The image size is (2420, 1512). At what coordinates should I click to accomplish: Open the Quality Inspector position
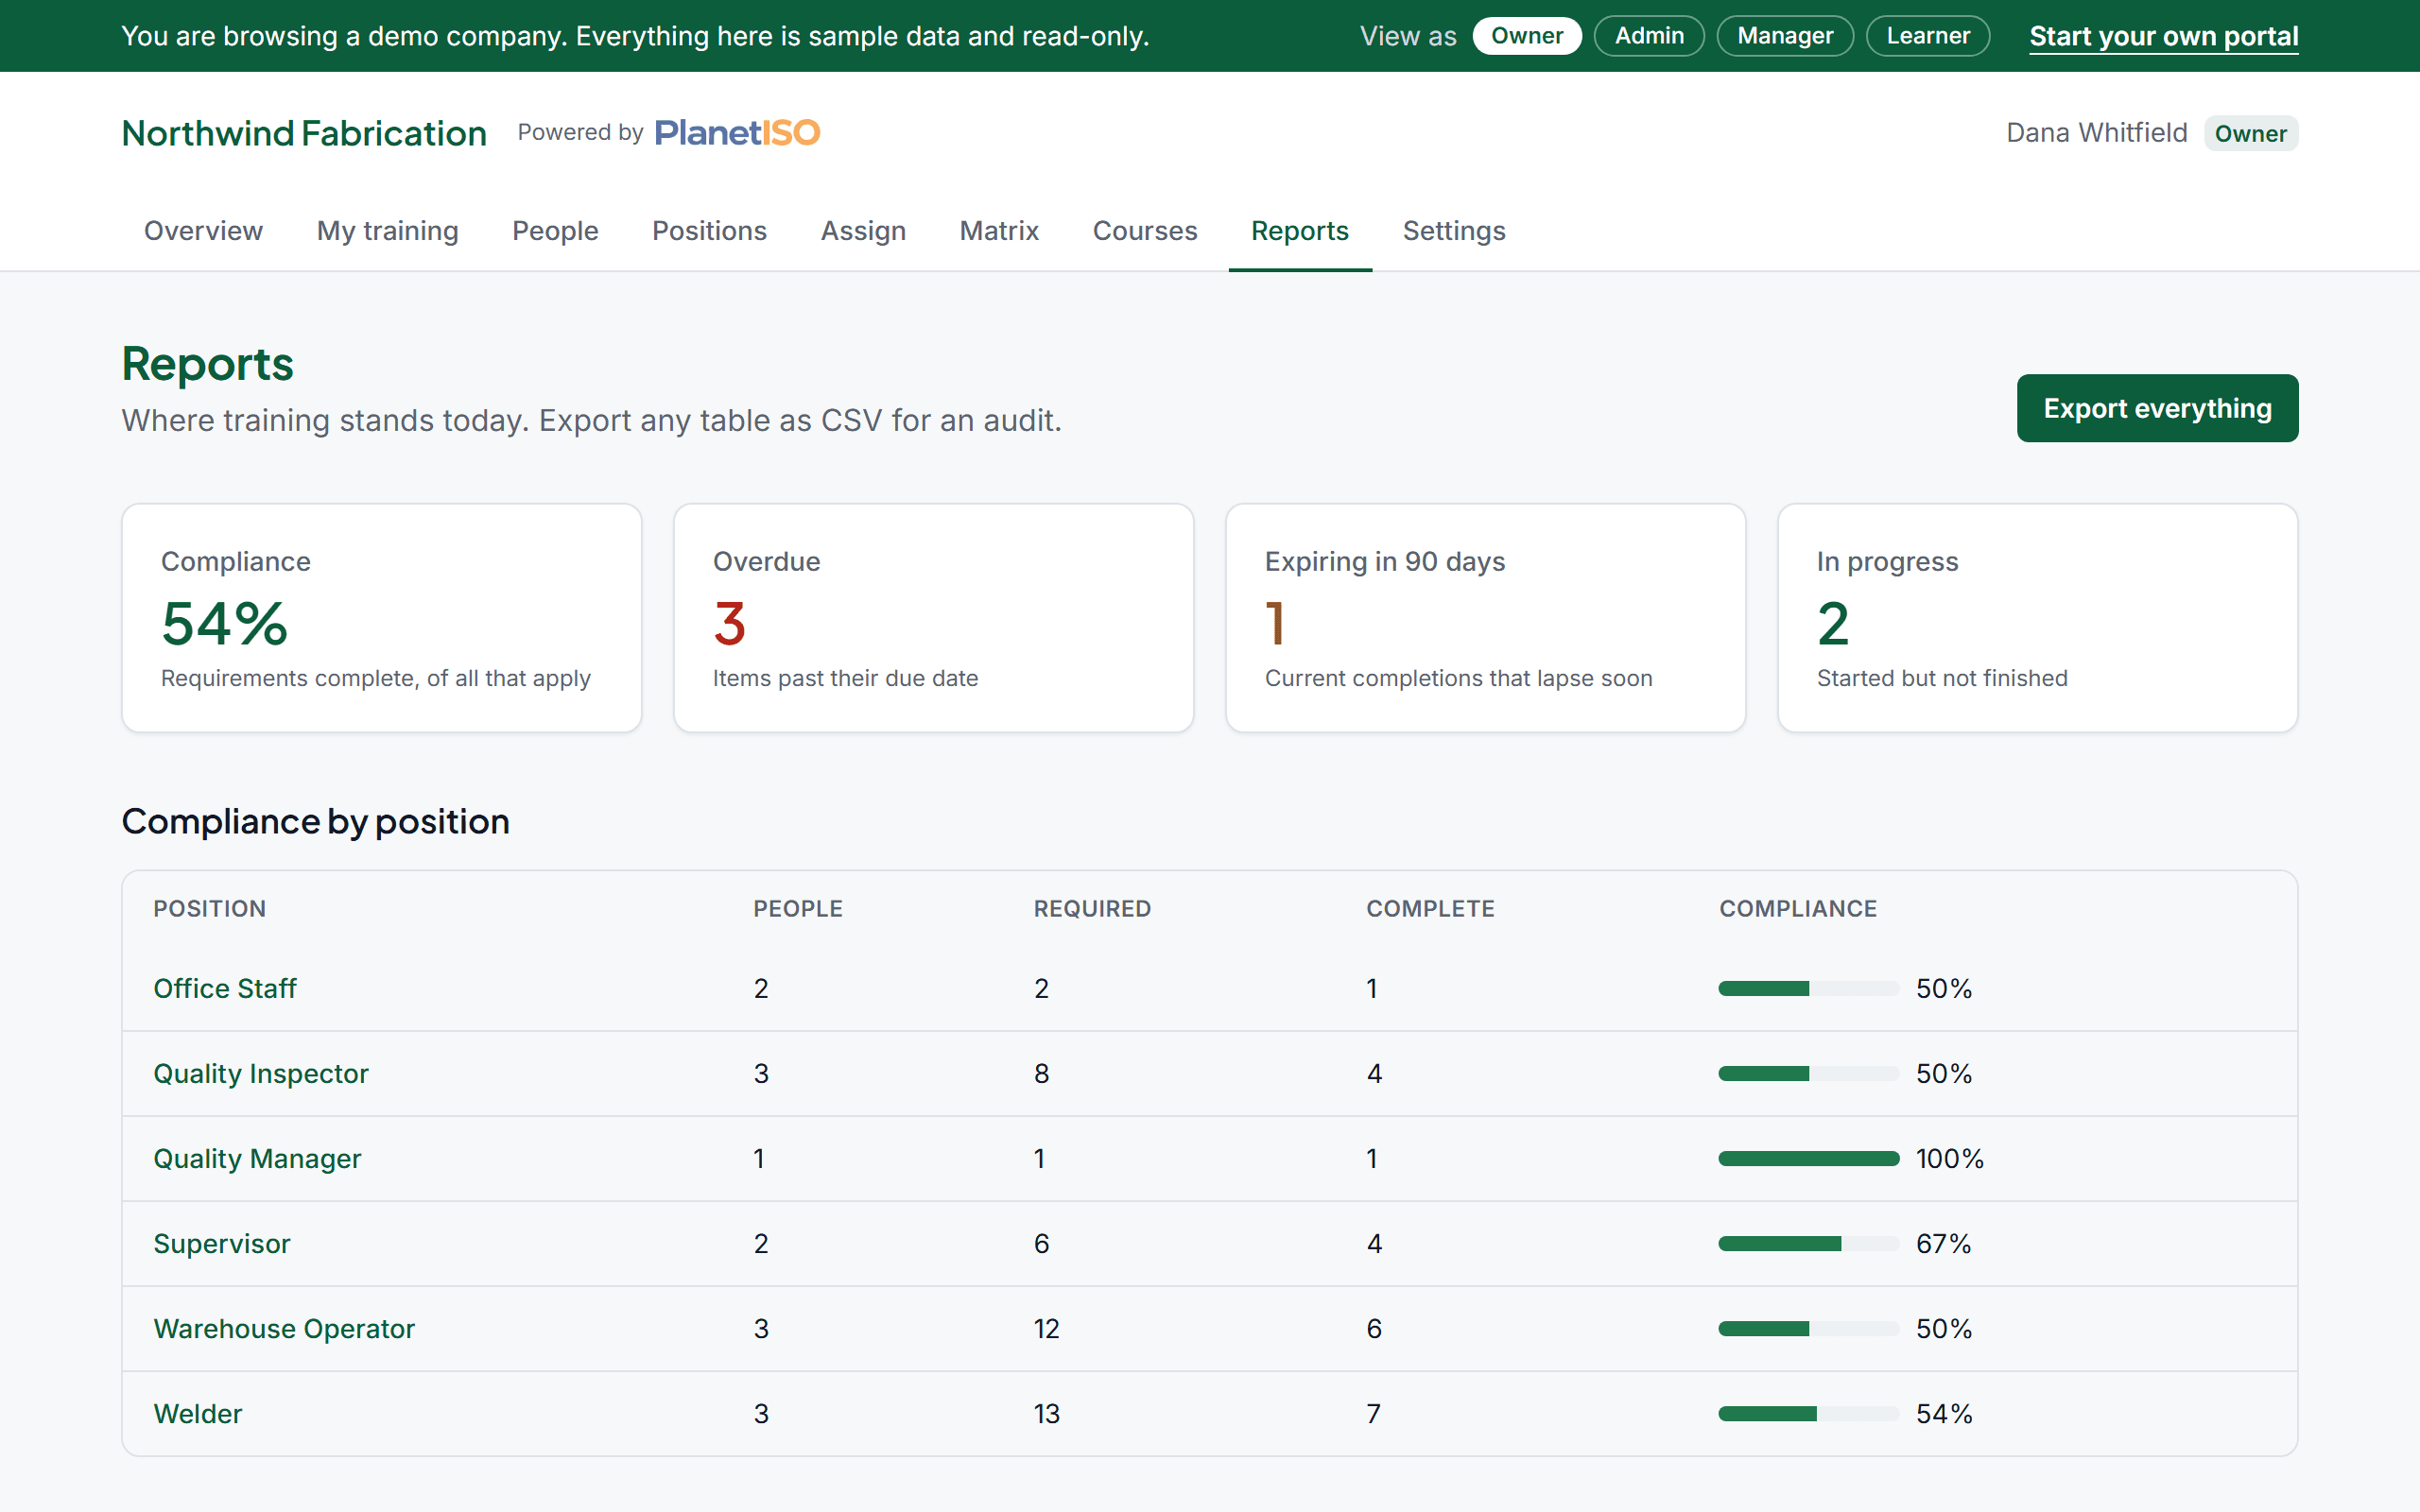coord(261,1073)
